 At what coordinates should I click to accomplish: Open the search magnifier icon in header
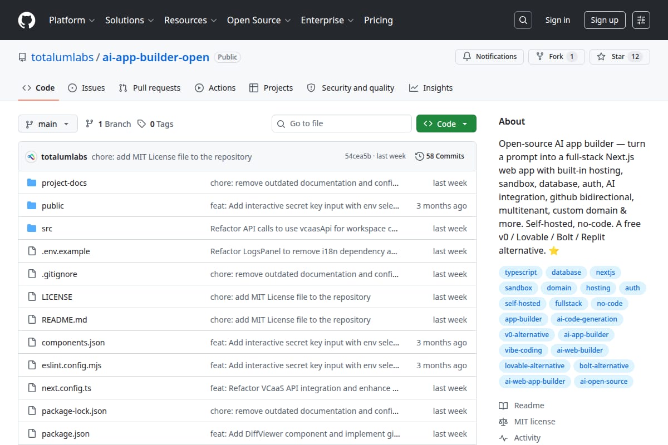click(523, 20)
